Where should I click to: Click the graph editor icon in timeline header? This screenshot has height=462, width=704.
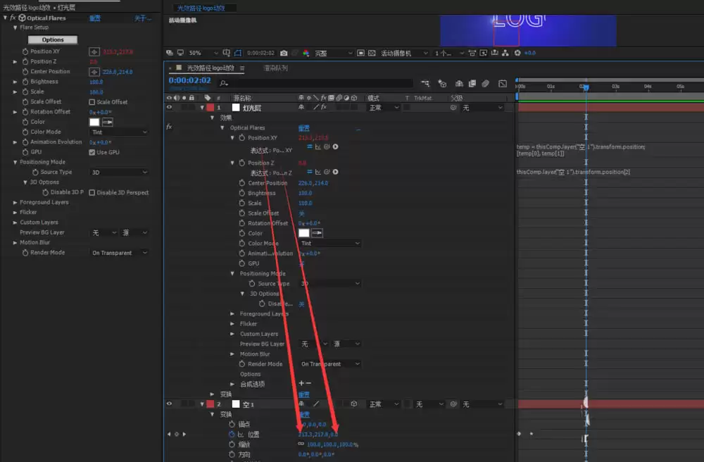pyautogui.click(x=503, y=84)
